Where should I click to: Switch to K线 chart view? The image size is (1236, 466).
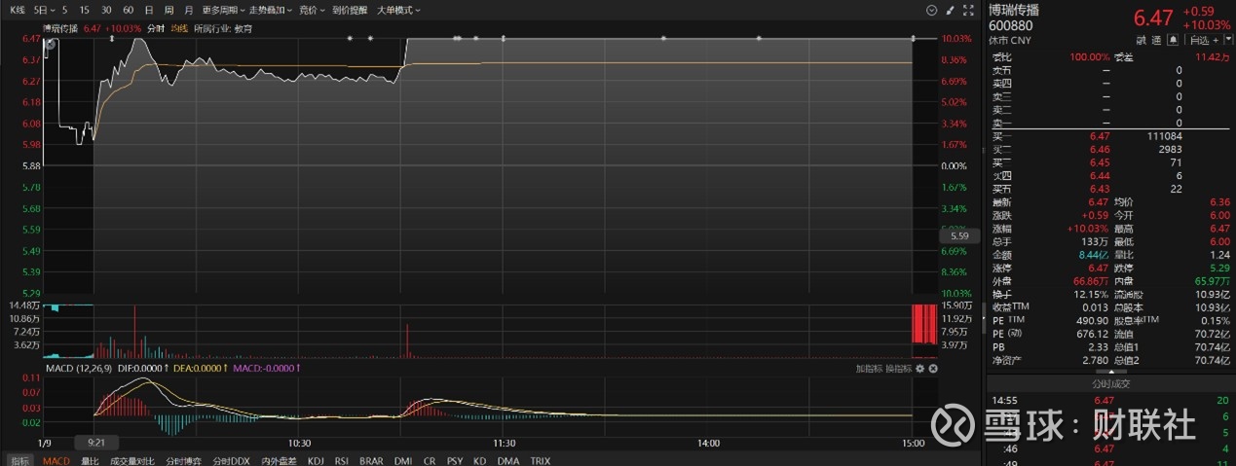click(17, 10)
